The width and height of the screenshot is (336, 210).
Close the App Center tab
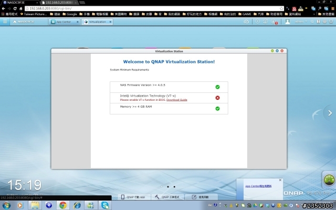[78, 22]
